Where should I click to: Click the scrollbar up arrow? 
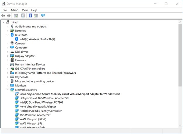(180, 22)
